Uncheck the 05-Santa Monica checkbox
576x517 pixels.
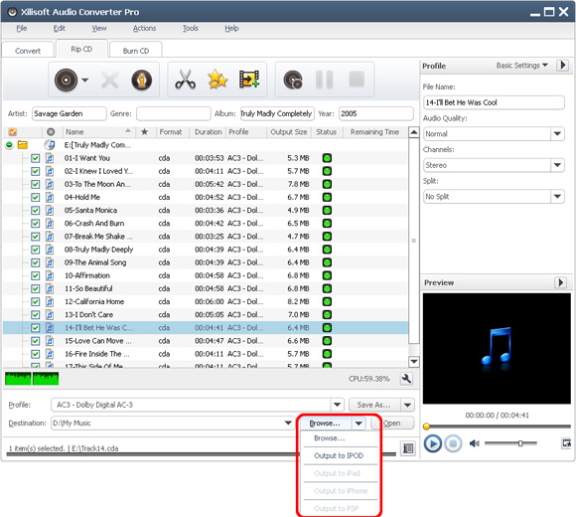click(36, 211)
